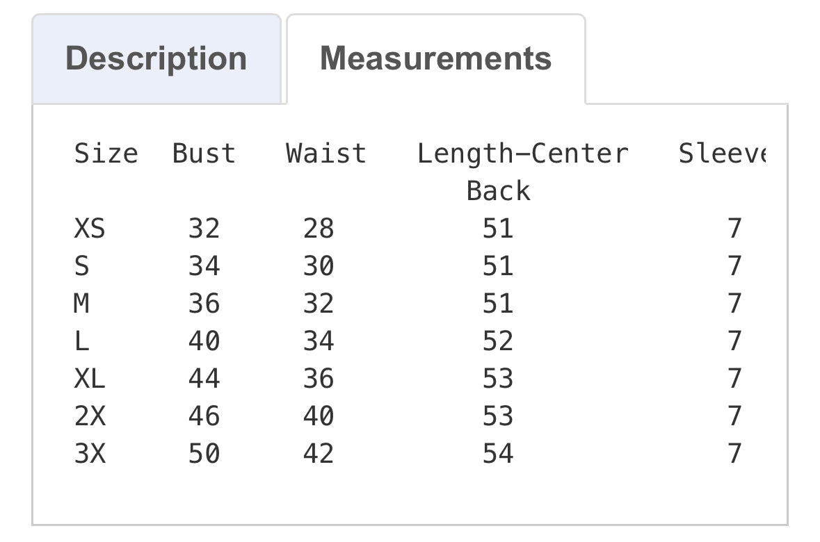Click the Size column header
The height and width of the screenshot is (542, 820).
click(106, 154)
